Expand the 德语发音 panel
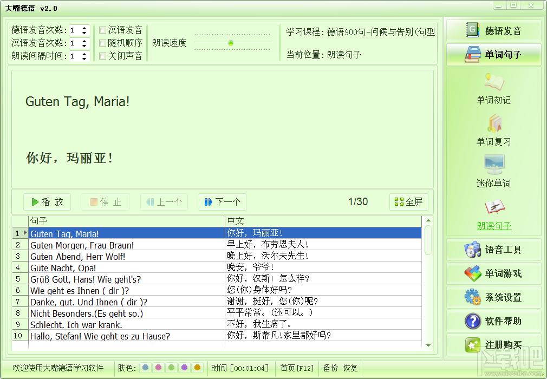547x379 pixels. point(493,31)
